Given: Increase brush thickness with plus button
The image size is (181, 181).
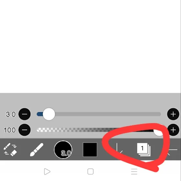Looking at the screenshot, I should (x=173, y=114).
